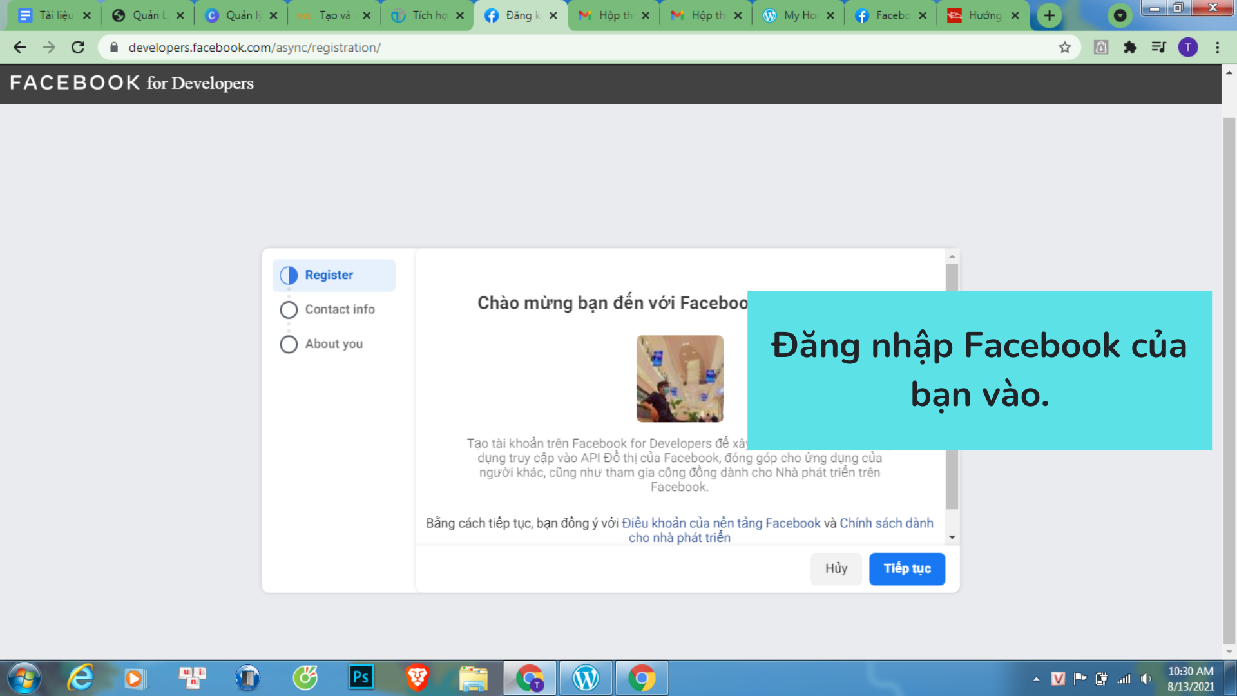Image resolution: width=1237 pixels, height=696 pixels.
Task: Go forward with the browser forward arrow
Action: (49, 47)
